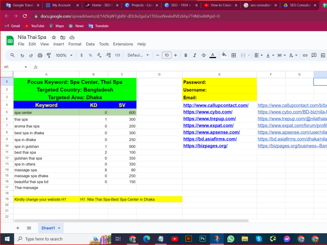The height and width of the screenshot is (245, 327).
Task: Format as percent icon
Action: pos(90,55)
